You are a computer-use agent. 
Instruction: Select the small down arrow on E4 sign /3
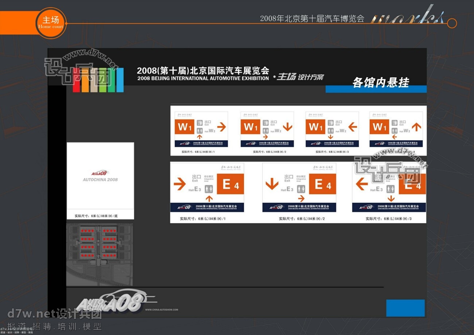[x=391, y=198]
